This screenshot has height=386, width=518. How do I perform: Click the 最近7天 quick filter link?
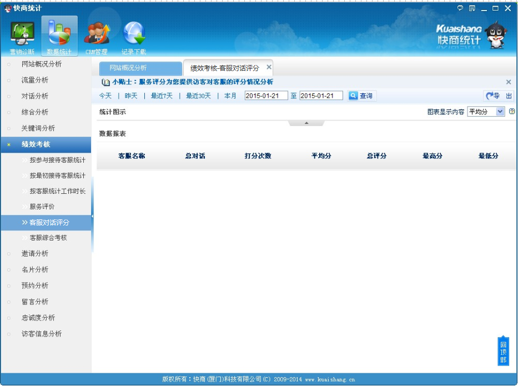162,96
